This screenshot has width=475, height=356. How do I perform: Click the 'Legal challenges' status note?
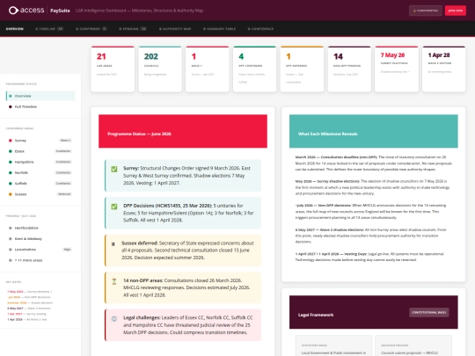point(183,325)
